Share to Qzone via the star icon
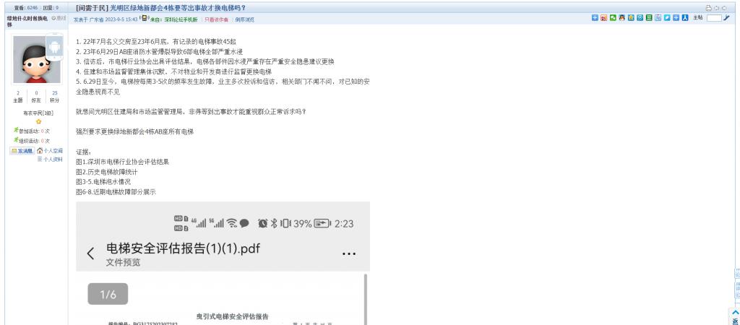The image size is (740, 325). click(631, 17)
